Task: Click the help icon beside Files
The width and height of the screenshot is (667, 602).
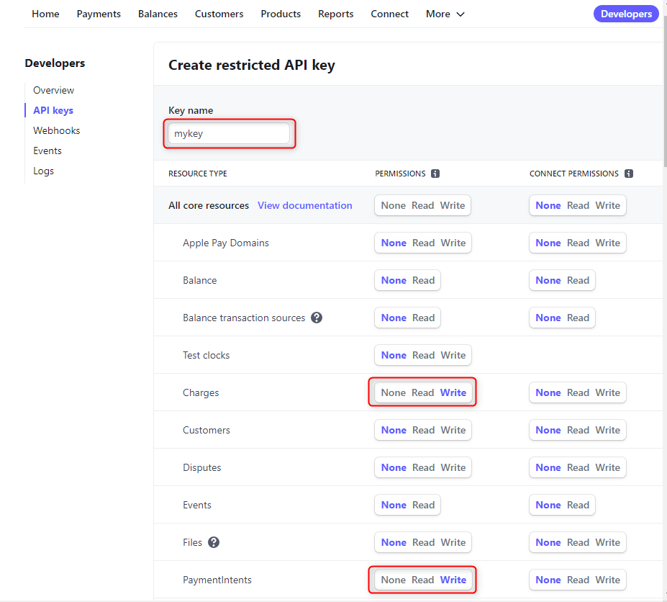Action: tap(214, 542)
